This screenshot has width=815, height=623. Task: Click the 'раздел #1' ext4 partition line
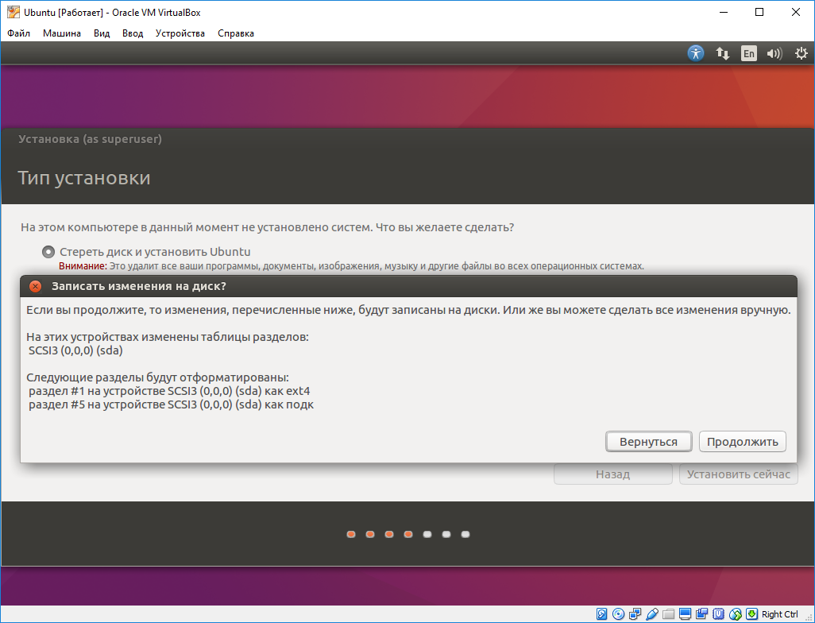pyautogui.click(x=169, y=391)
